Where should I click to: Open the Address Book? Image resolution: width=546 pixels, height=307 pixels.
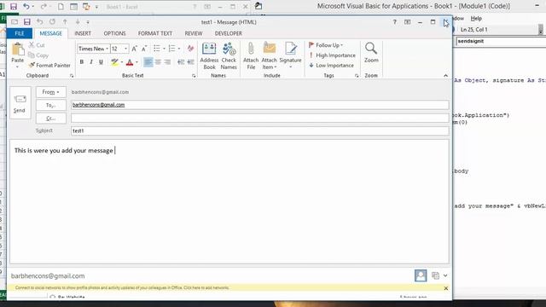209,56
